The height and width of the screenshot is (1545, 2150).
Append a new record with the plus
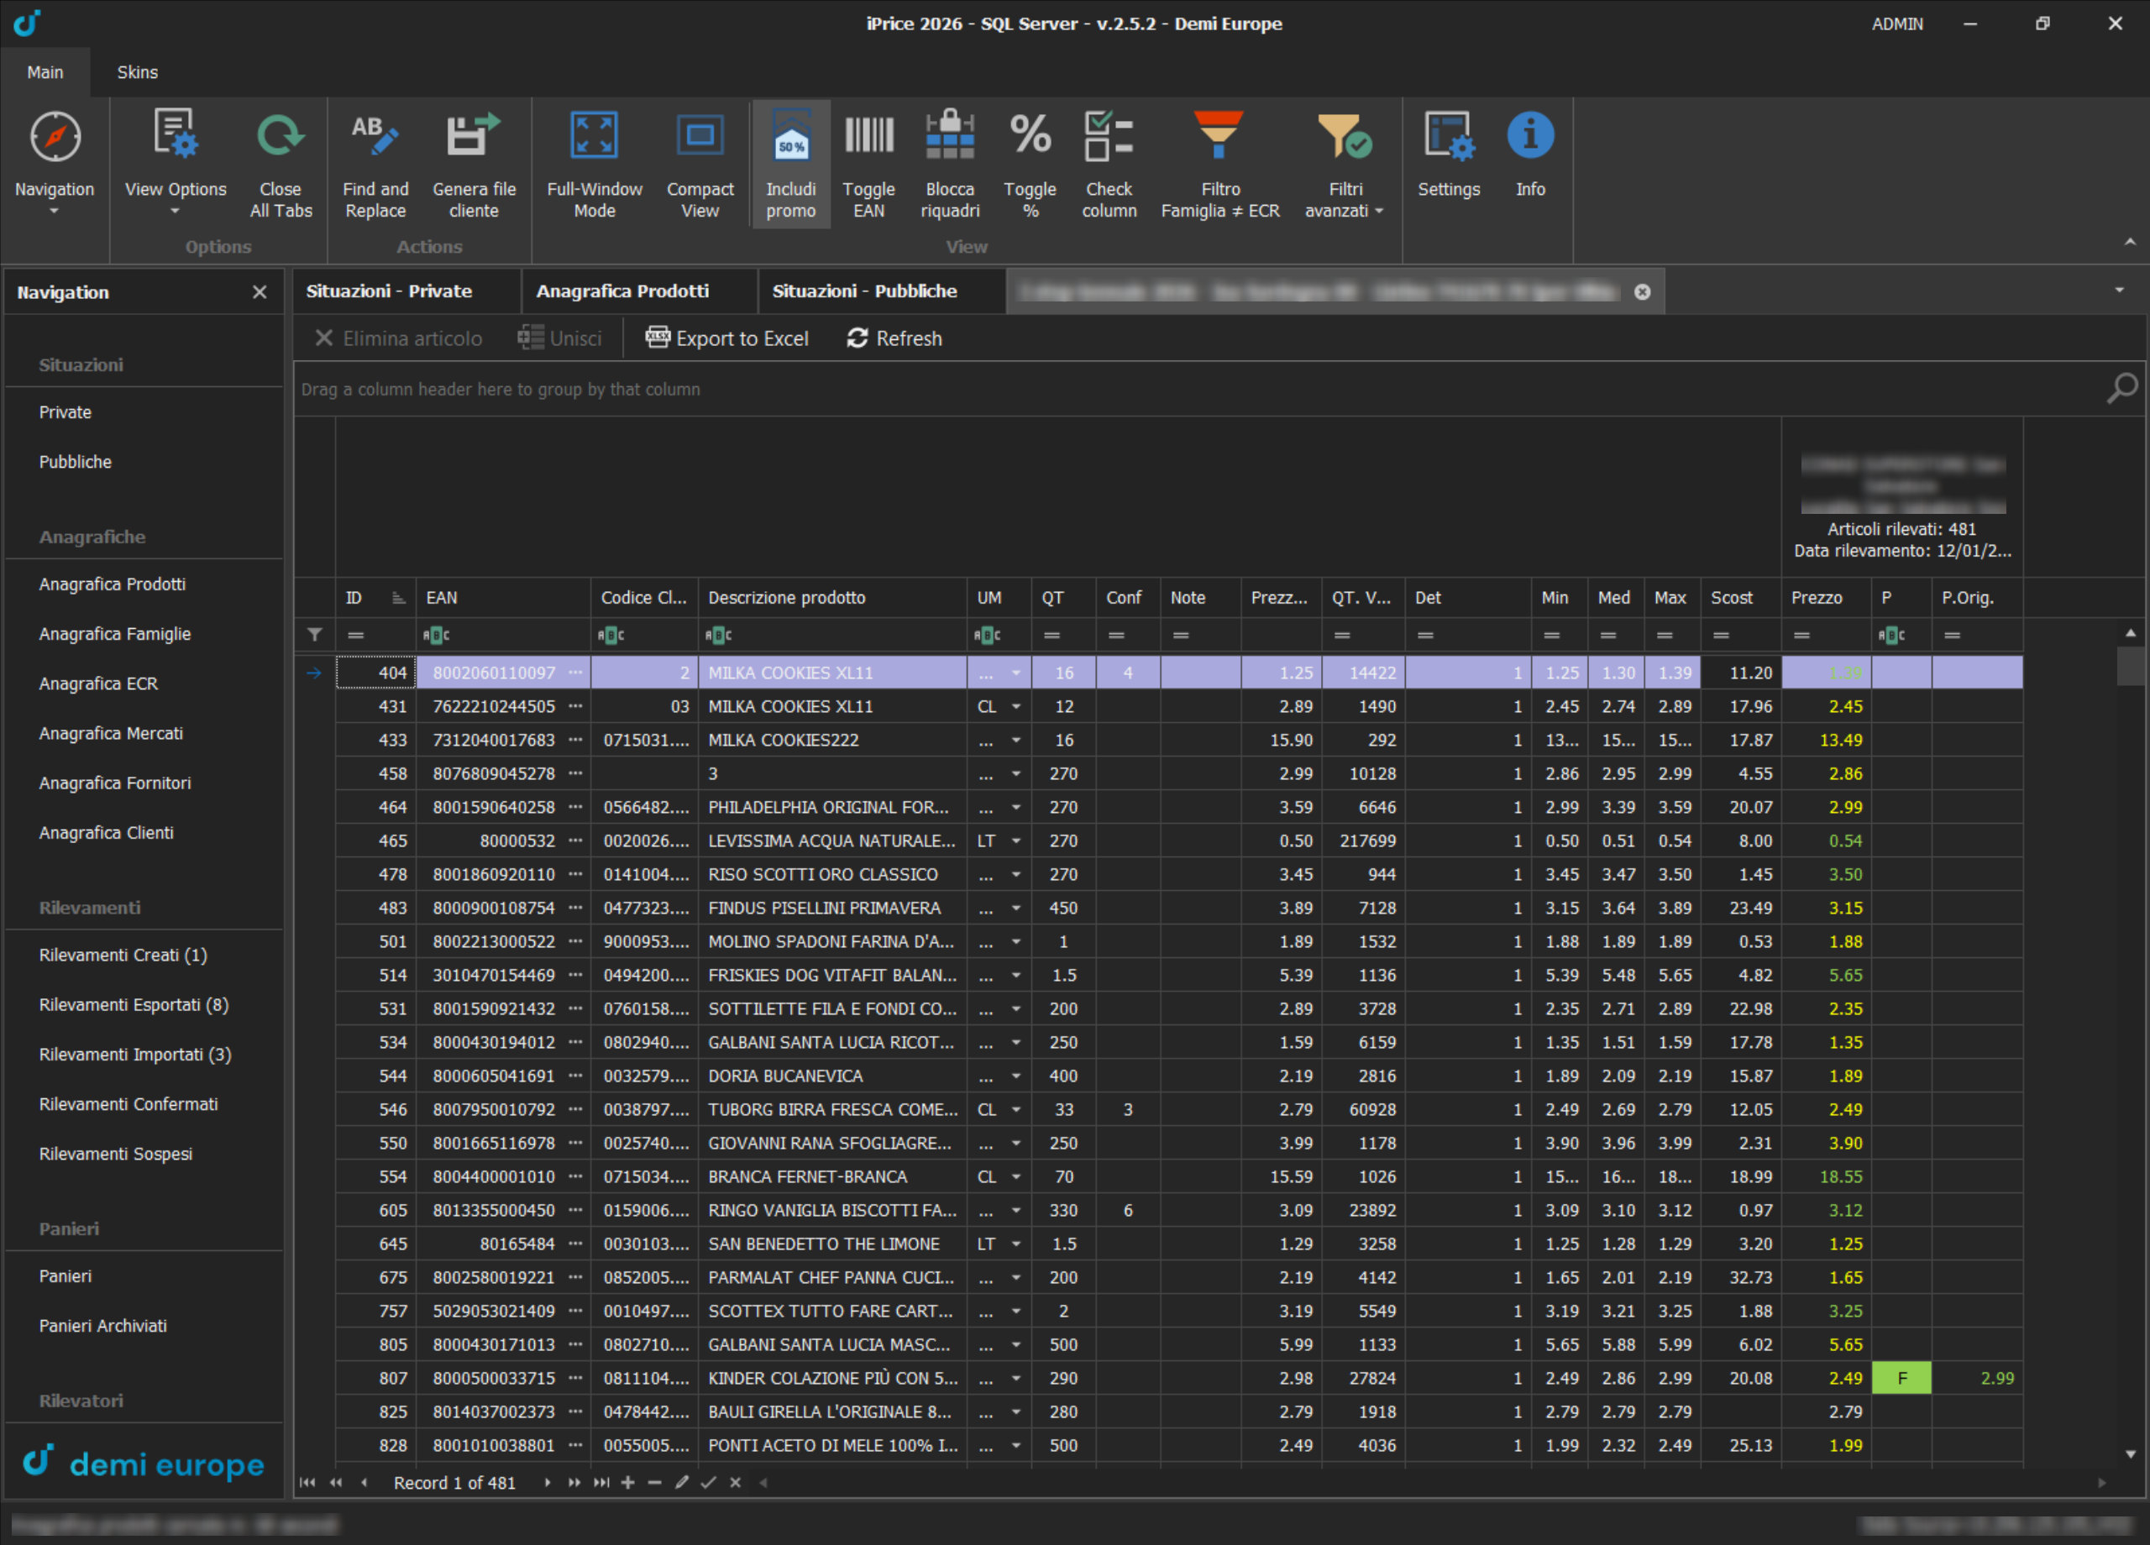(x=627, y=1482)
